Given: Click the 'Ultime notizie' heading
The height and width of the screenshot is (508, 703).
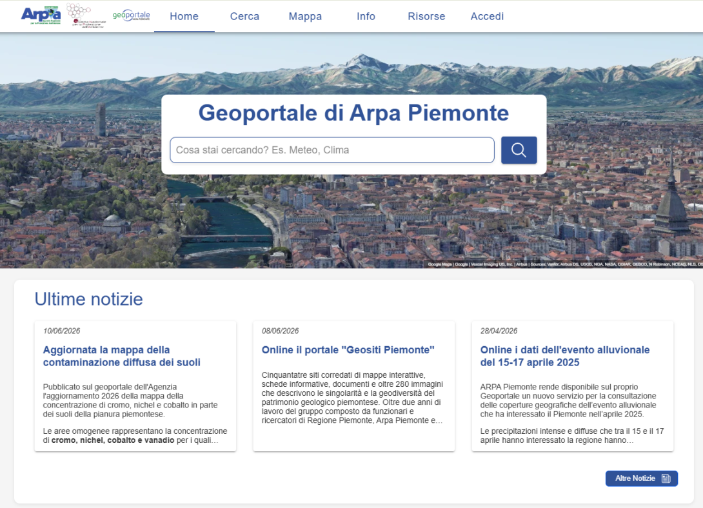Looking at the screenshot, I should [89, 299].
